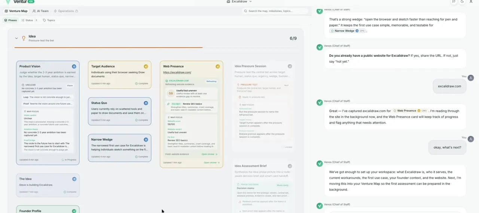479x213 pixels.
Task: Click the Complete status on Narrow Wedge
Action: tap(141, 157)
